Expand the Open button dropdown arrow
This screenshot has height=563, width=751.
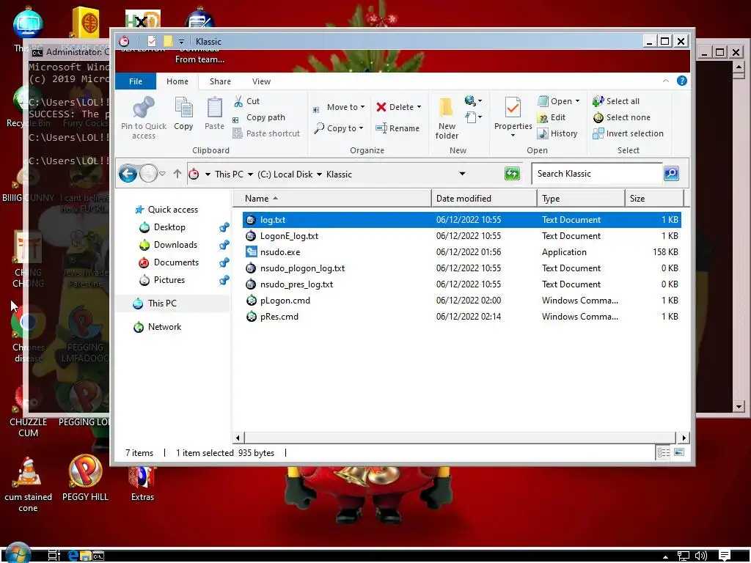tap(577, 101)
